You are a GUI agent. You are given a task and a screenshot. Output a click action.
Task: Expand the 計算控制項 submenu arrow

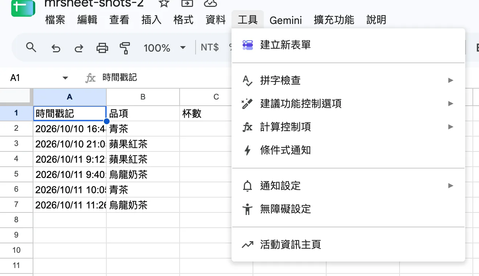pyautogui.click(x=451, y=127)
